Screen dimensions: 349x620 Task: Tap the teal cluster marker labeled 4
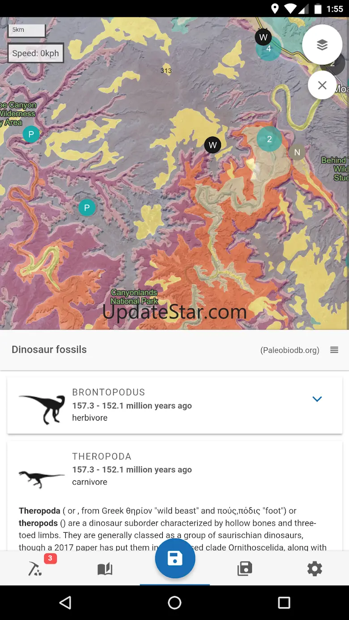pos(268,49)
